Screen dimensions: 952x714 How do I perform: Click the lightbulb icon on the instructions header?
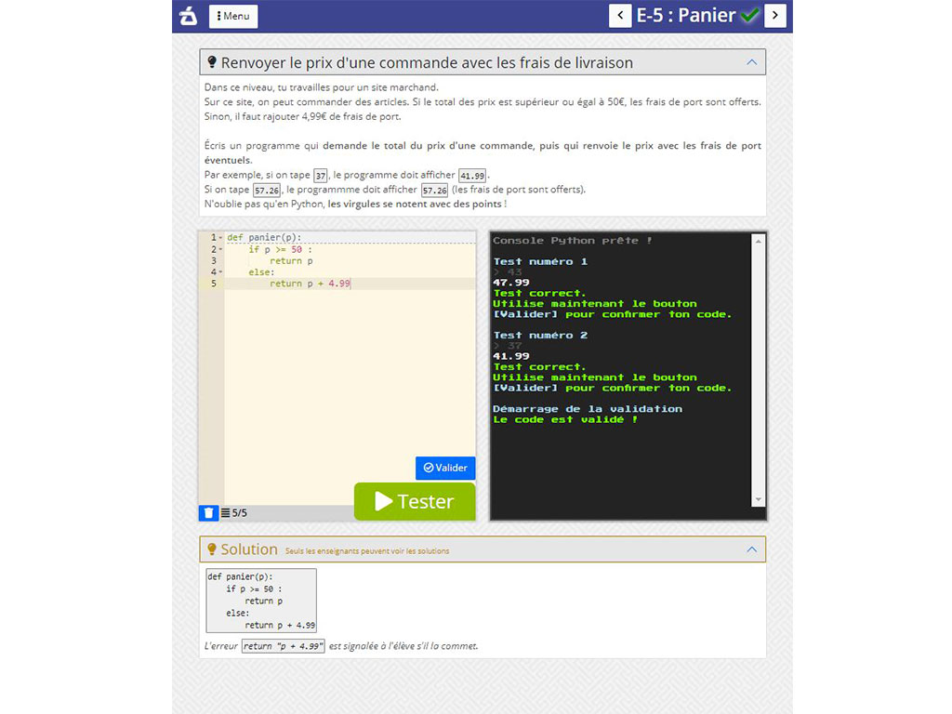tap(211, 61)
